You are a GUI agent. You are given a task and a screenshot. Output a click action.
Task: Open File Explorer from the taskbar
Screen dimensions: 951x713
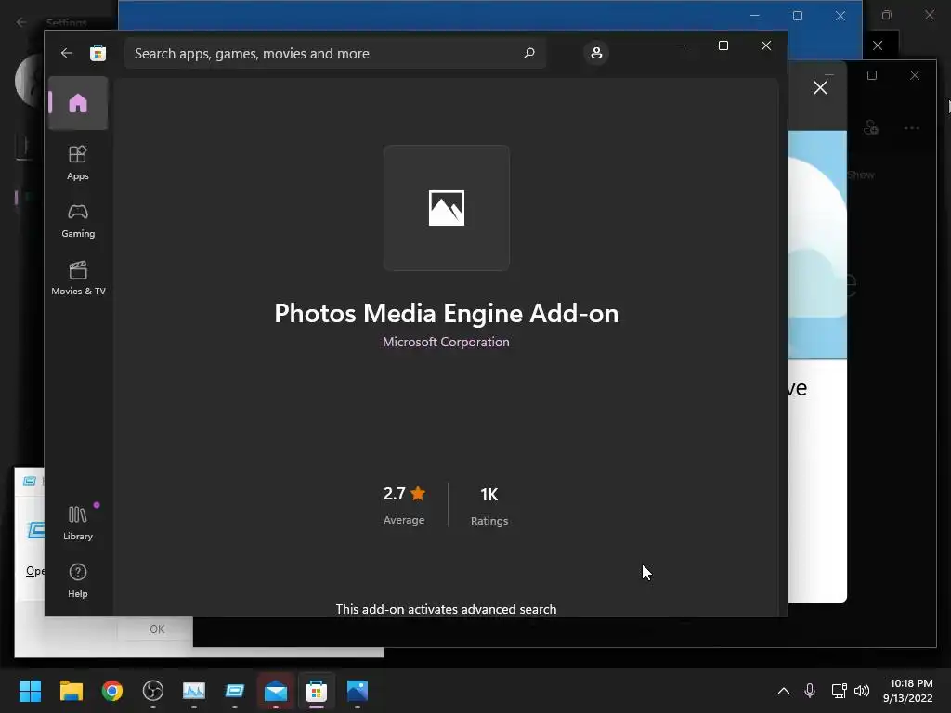[71, 691]
